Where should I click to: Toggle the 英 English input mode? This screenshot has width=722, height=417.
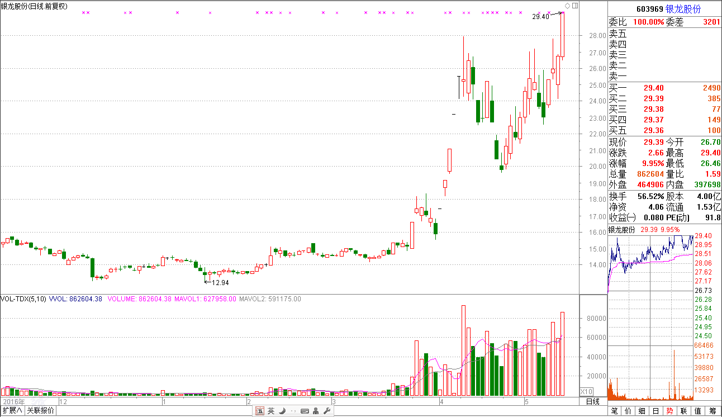[x=271, y=411]
